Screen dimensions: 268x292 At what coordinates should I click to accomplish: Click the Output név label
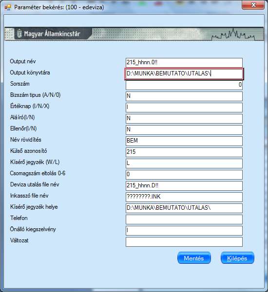tap(23, 61)
